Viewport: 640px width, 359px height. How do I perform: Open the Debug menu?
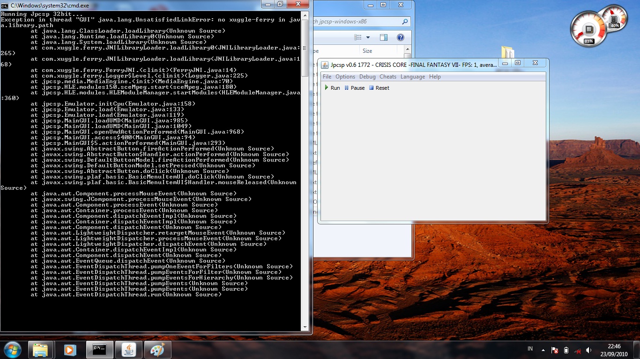(x=367, y=77)
